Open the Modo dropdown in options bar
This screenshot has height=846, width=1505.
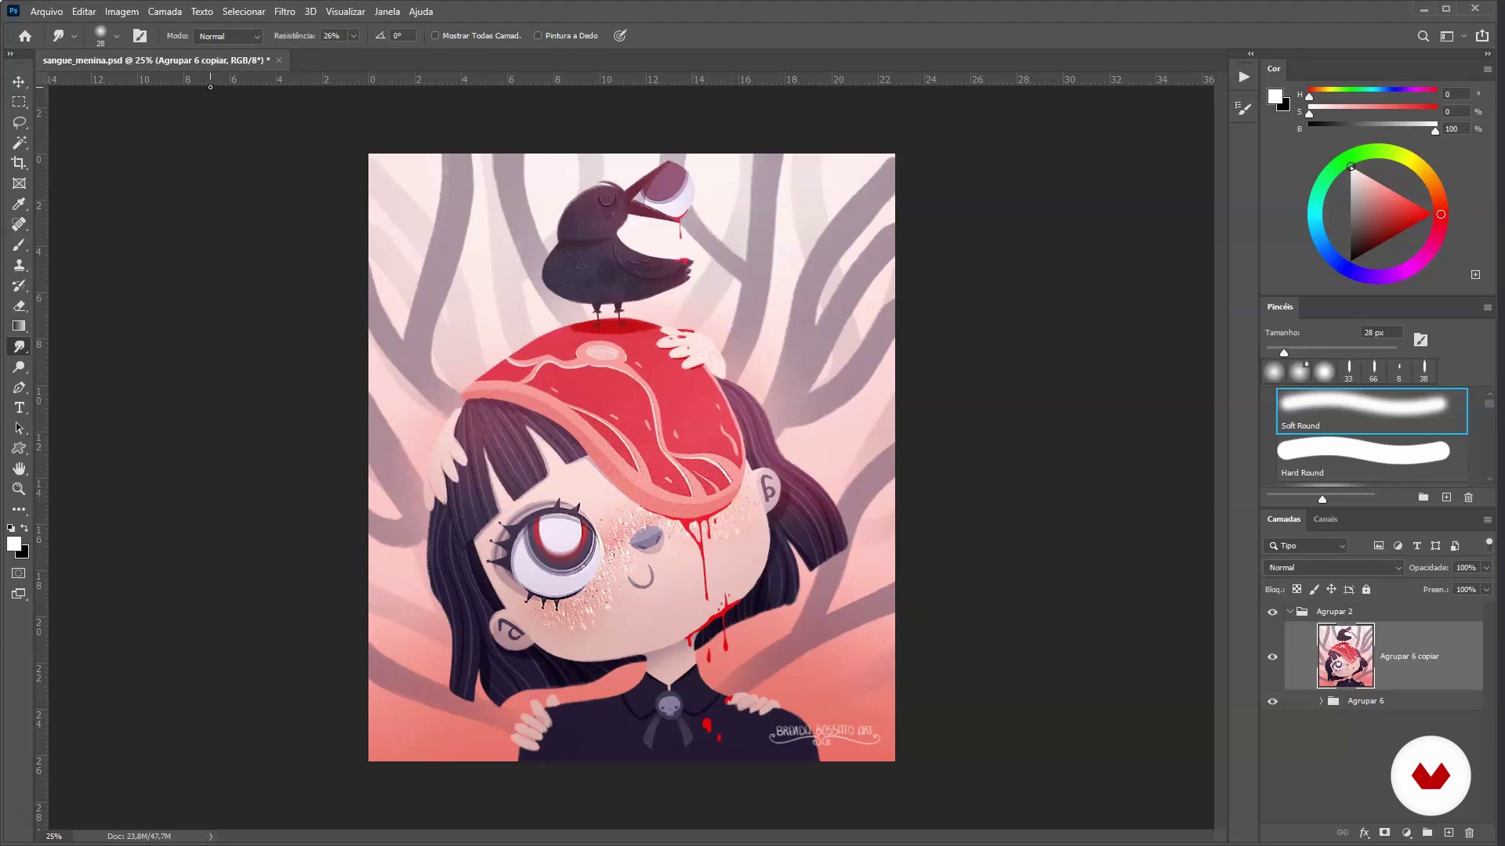coord(229,36)
